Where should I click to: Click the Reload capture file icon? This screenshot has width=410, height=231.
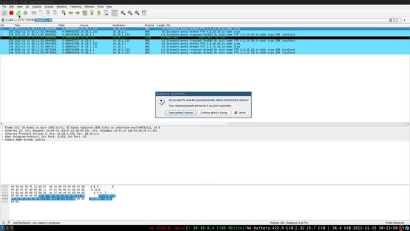[x=55, y=13]
